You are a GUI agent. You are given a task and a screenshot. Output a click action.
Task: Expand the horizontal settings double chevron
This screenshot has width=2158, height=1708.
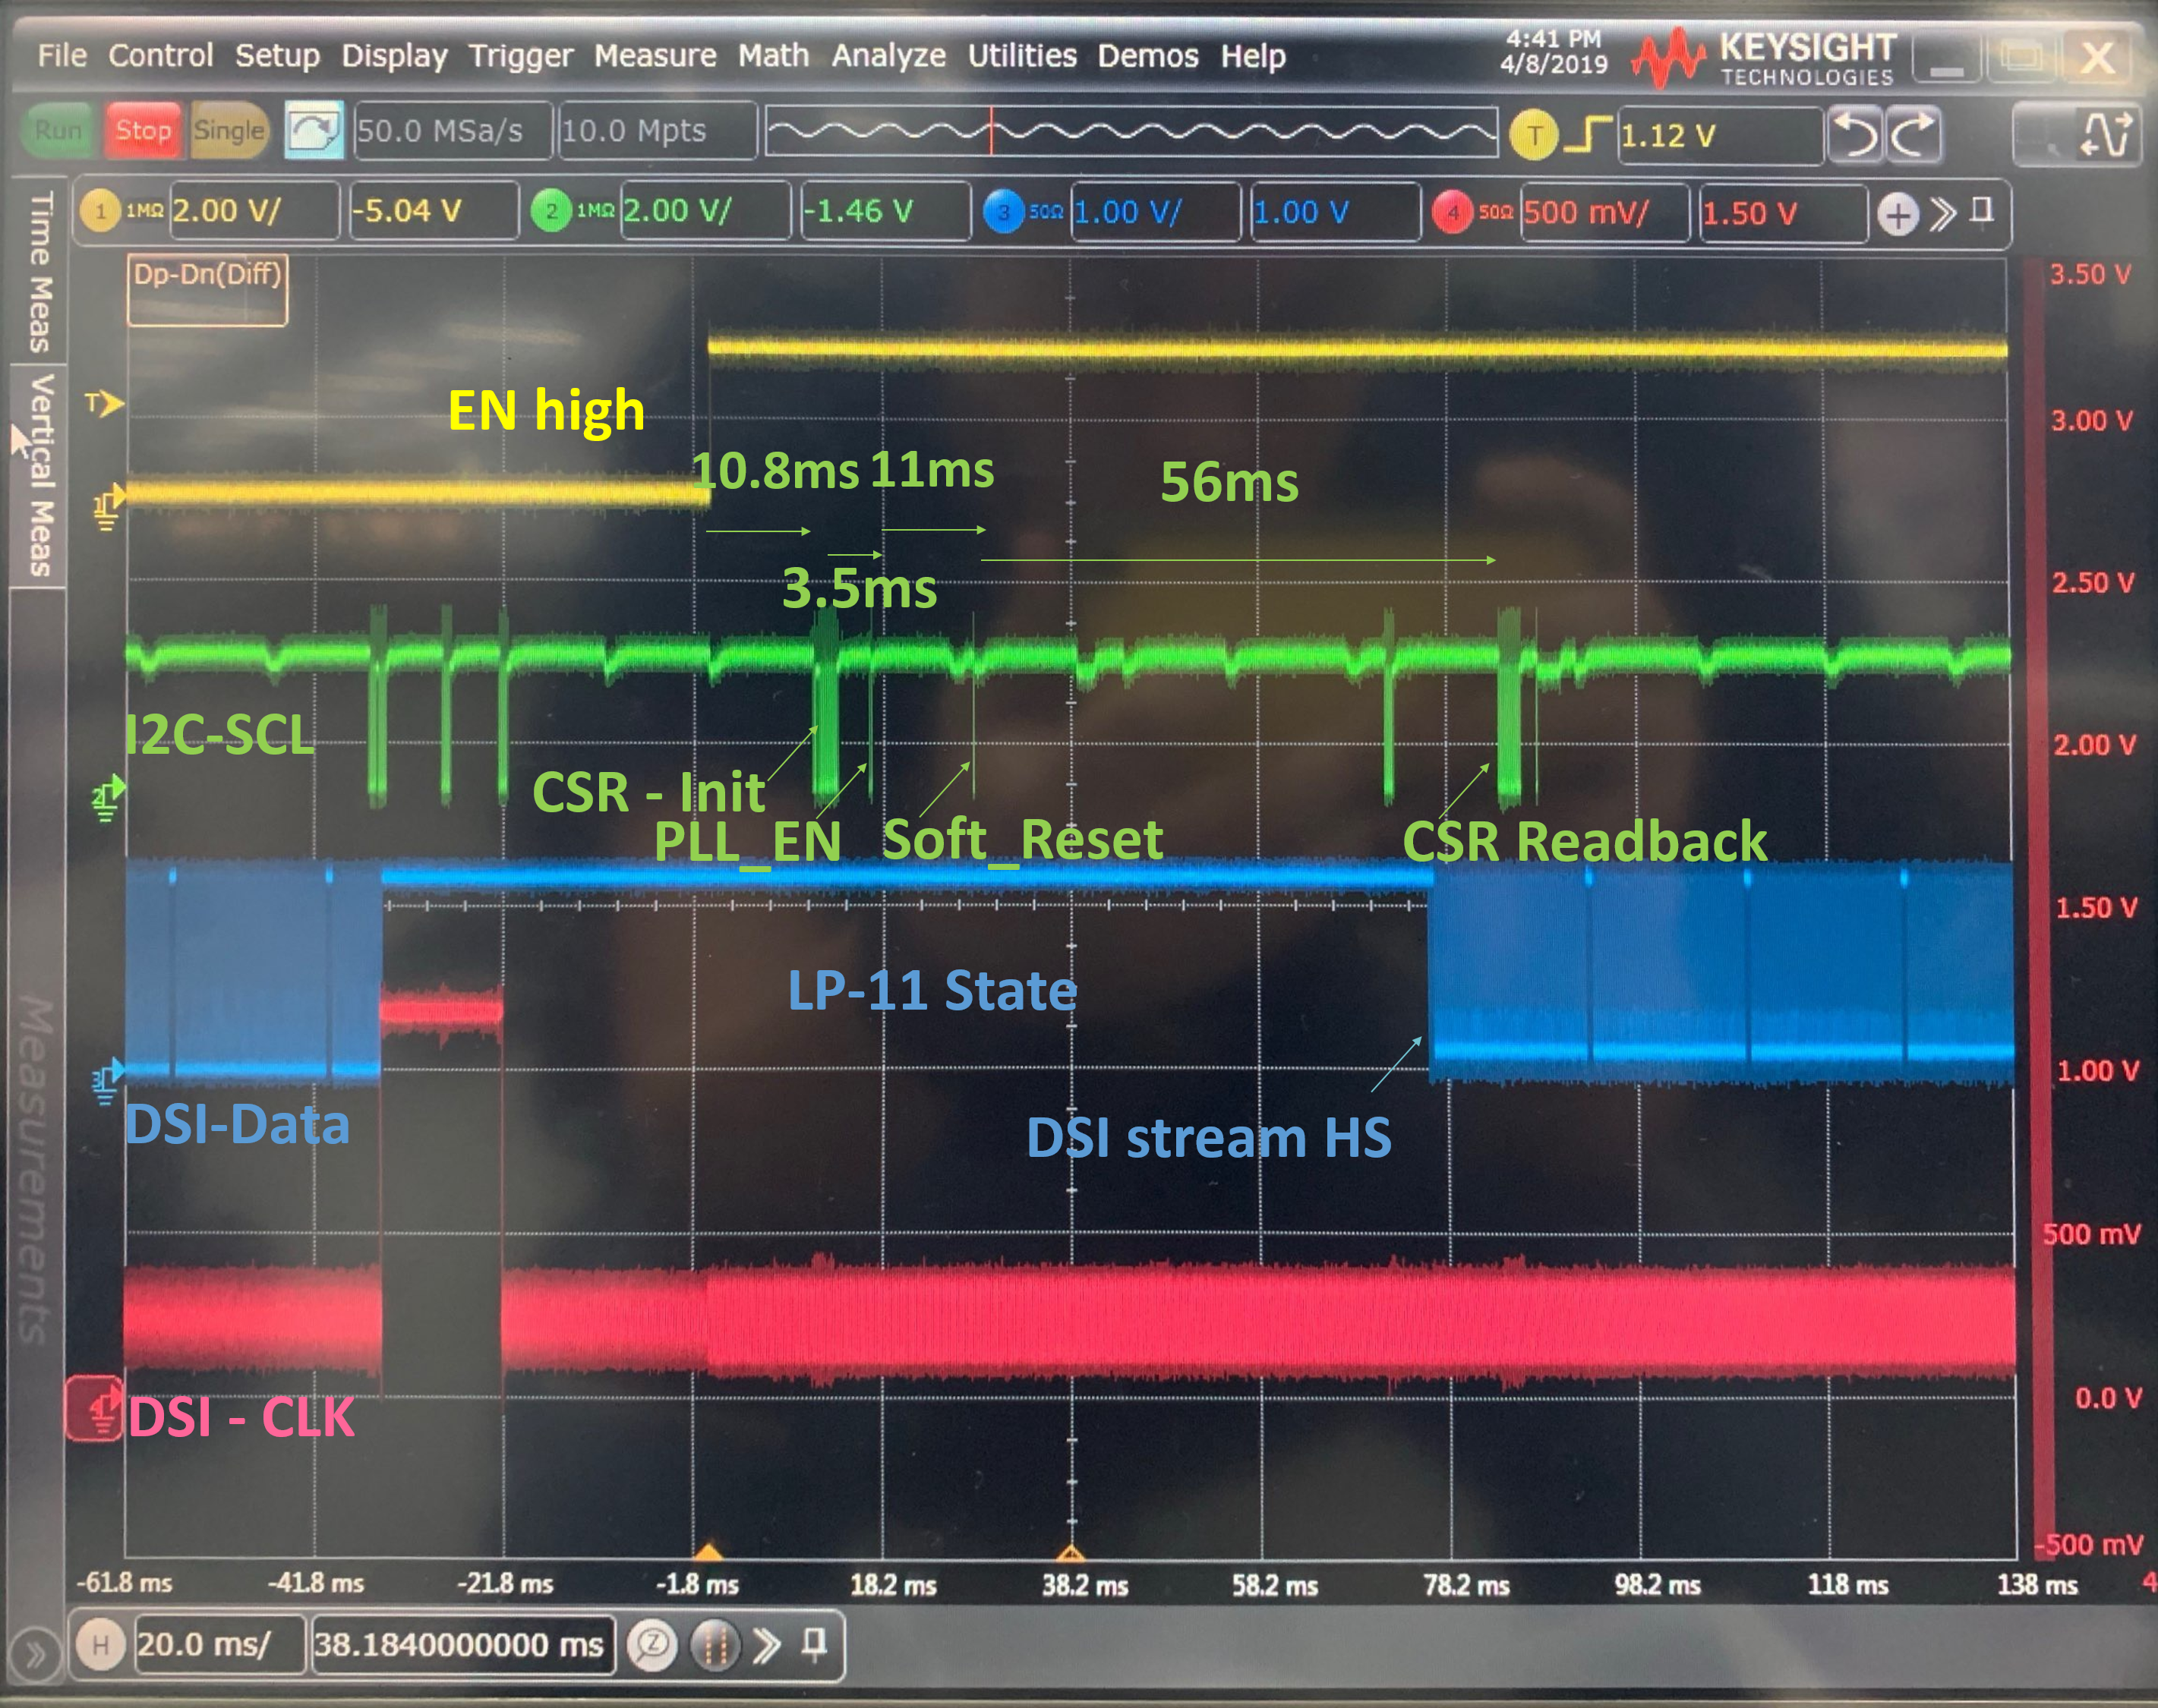[767, 1644]
